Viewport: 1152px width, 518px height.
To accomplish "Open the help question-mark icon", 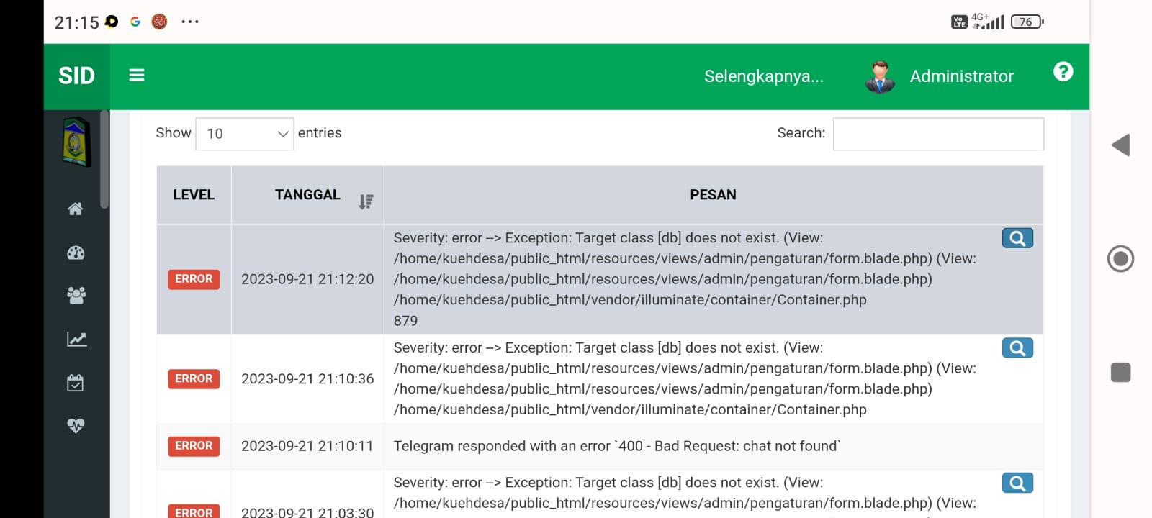I will tap(1063, 71).
